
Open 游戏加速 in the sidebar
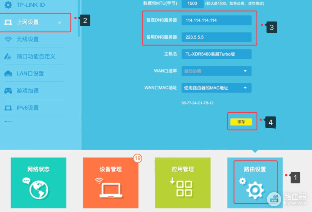pos(34,91)
